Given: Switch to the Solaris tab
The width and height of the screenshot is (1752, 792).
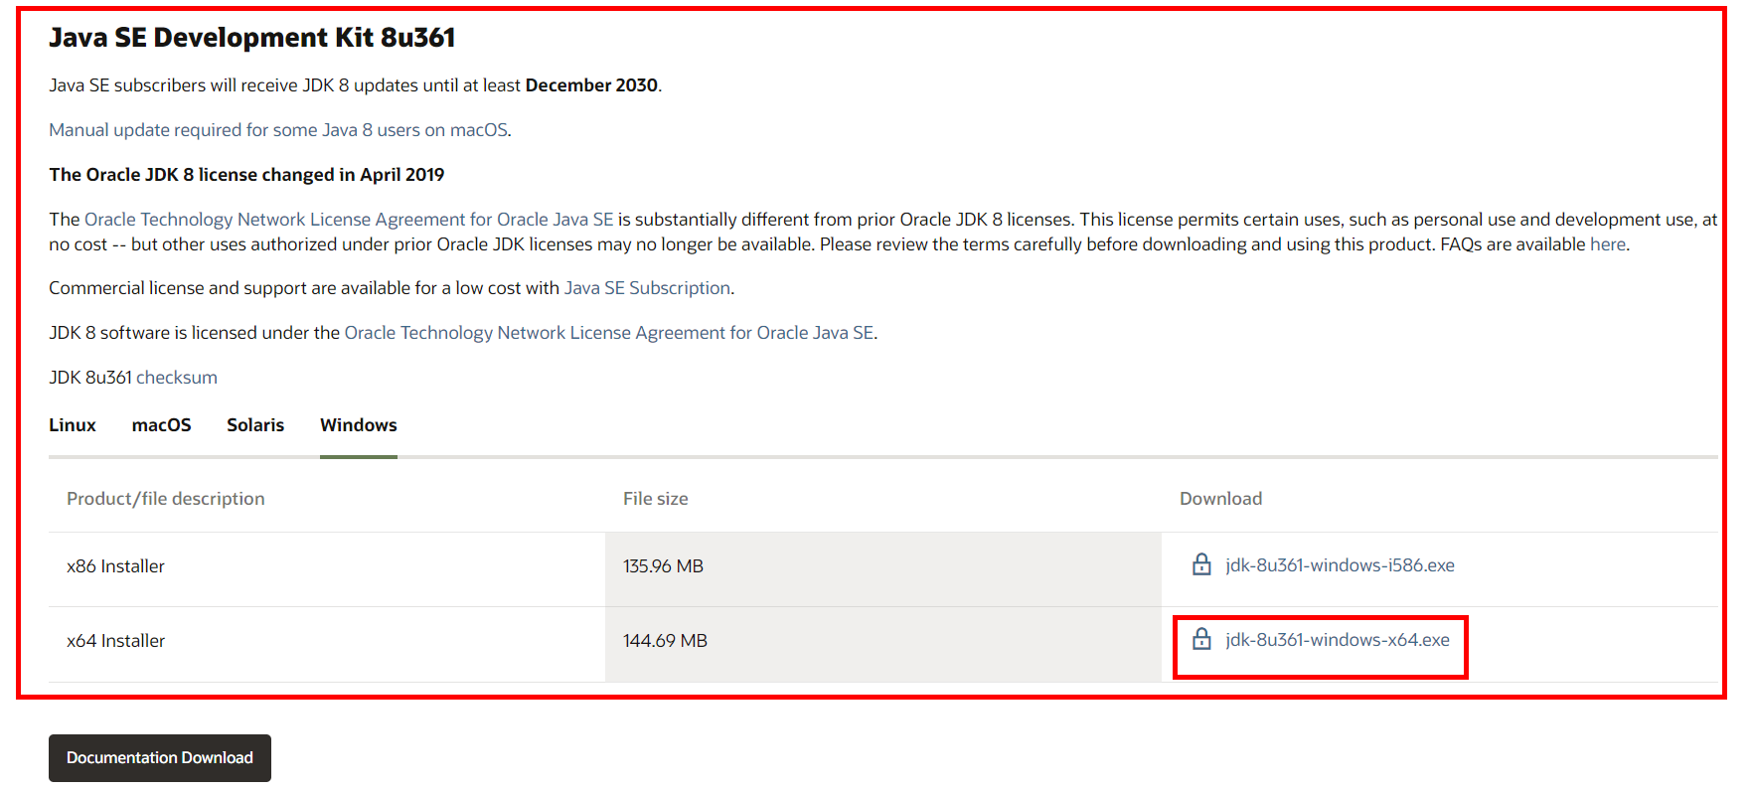Looking at the screenshot, I should tap(255, 425).
